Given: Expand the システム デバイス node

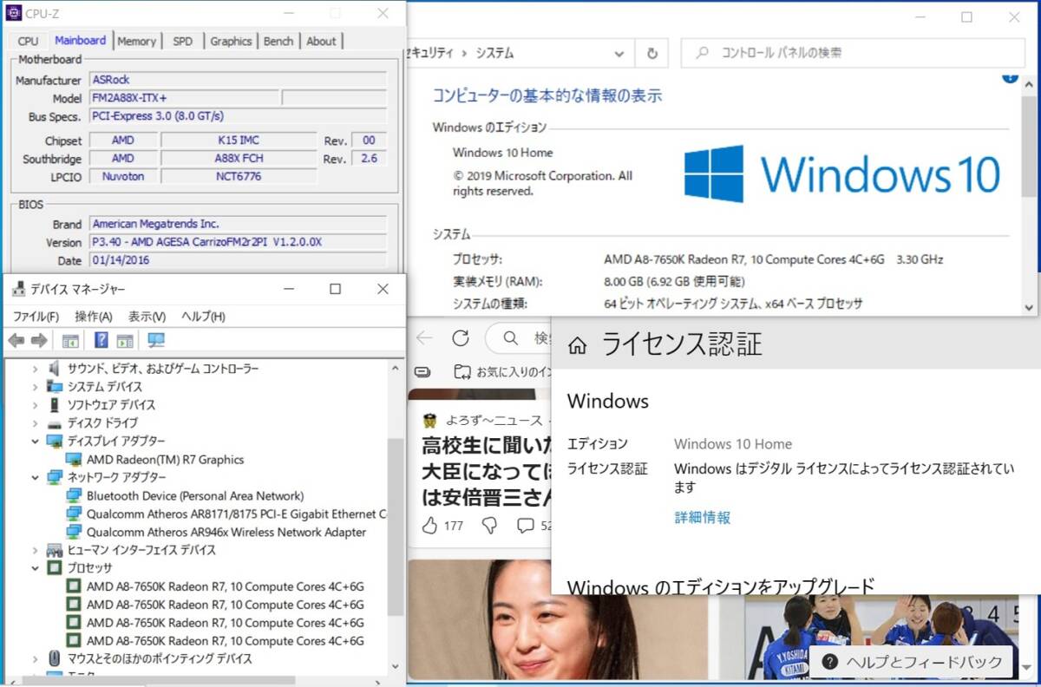Looking at the screenshot, I should tap(35, 387).
